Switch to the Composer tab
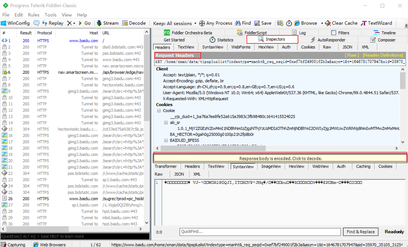The width and height of the screenshot is (408, 247). (x=383, y=40)
